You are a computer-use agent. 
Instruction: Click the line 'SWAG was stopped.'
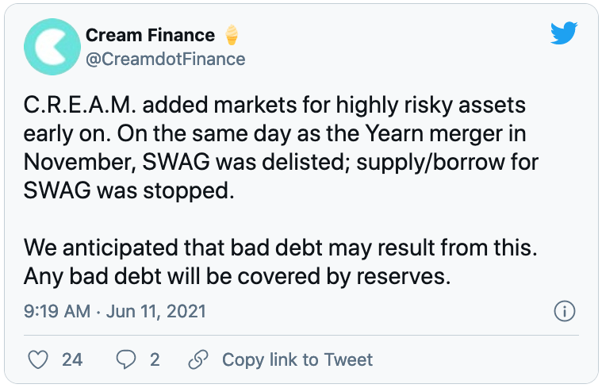[x=129, y=190]
